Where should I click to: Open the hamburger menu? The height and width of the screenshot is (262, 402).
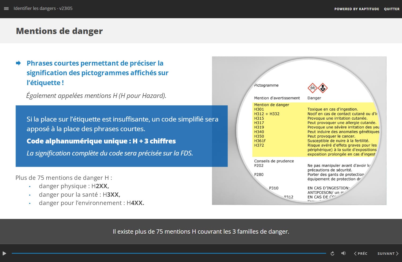(6, 9)
